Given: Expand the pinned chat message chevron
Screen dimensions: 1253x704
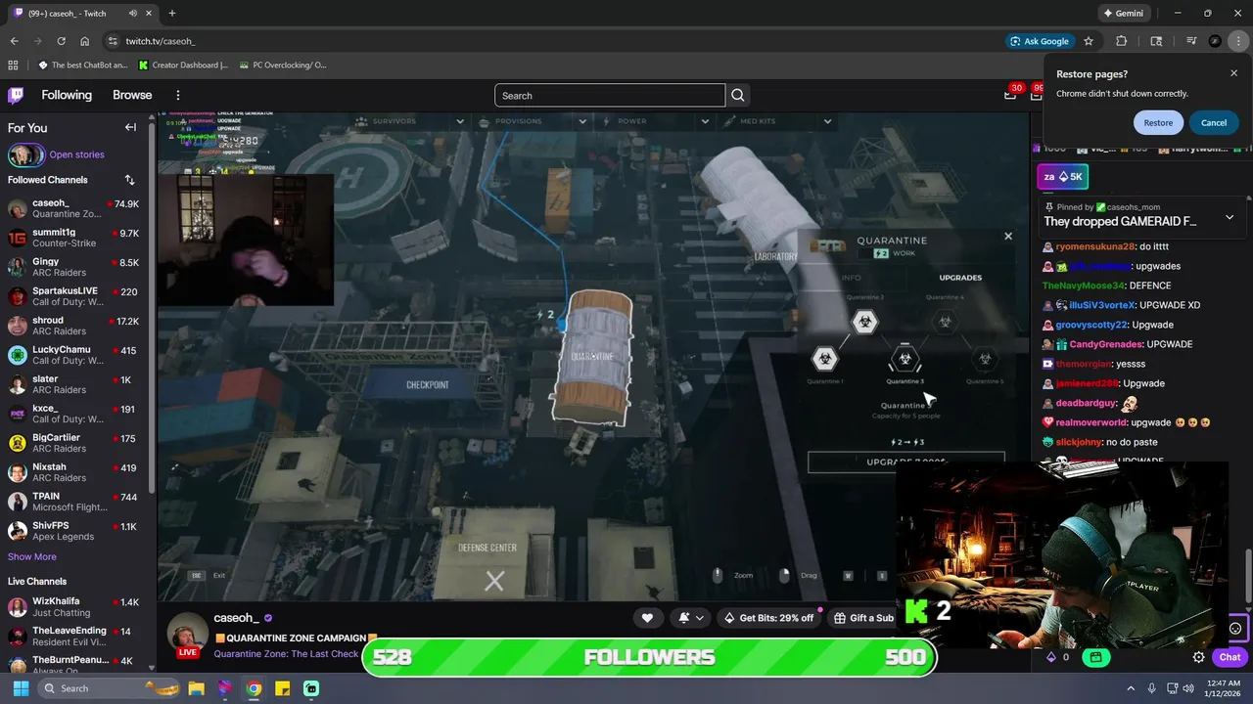Looking at the screenshot, I should [x=1230, y=216].
